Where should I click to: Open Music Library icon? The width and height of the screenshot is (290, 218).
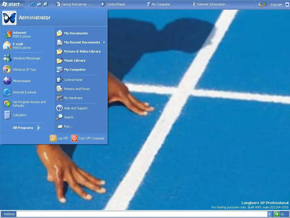[59, 60]
